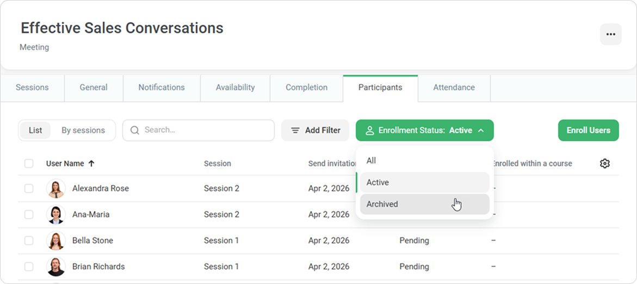Viewport: 637px width, 284px height.
Task: Switch to the Attendance tab
Action: [x=454, y=87]
